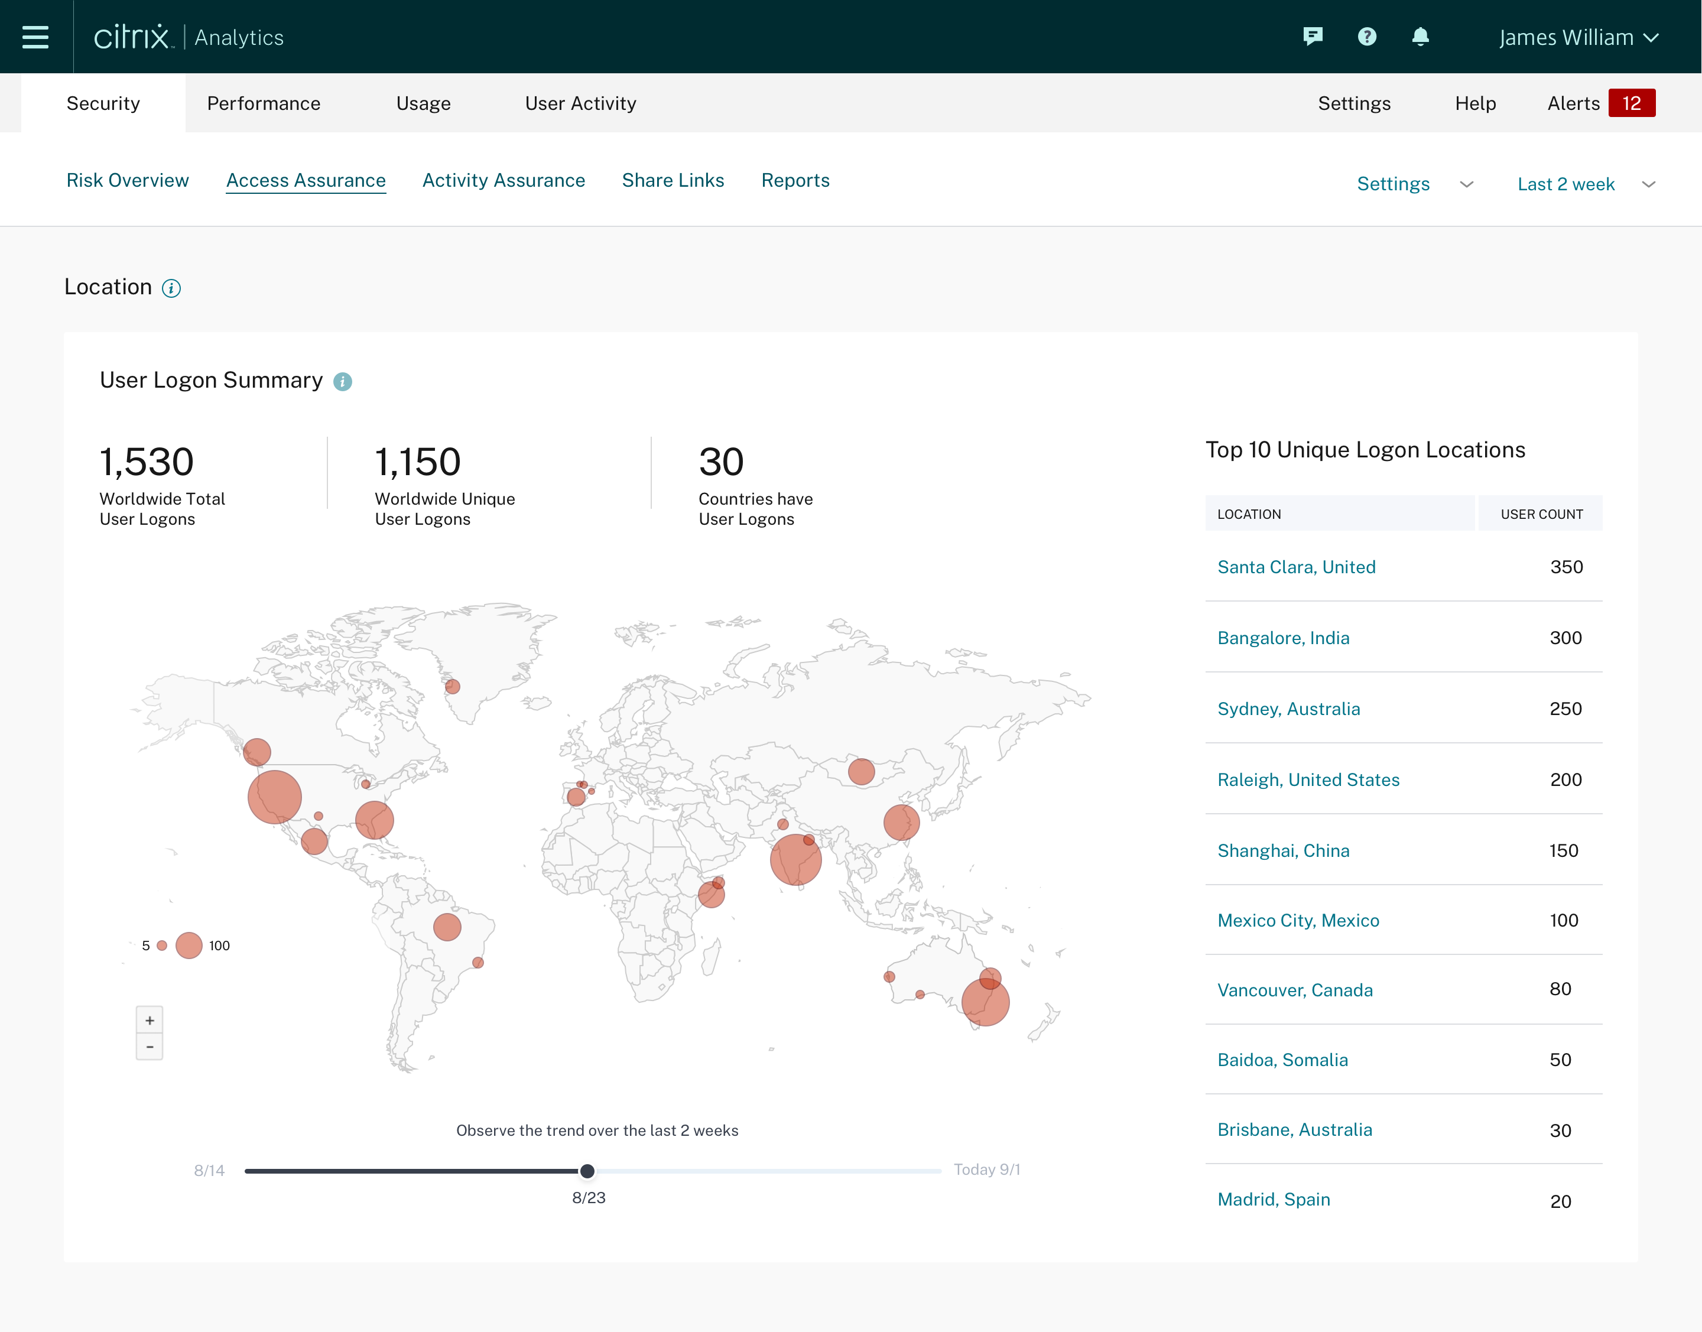
Task: Zoom out on the map
Action: (150, 1047)
